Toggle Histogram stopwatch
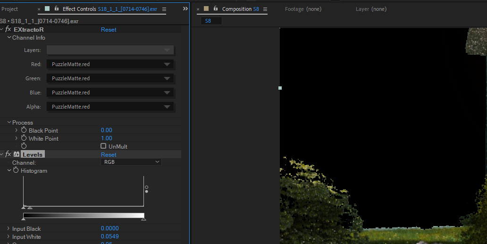 (x=16, y=170)
